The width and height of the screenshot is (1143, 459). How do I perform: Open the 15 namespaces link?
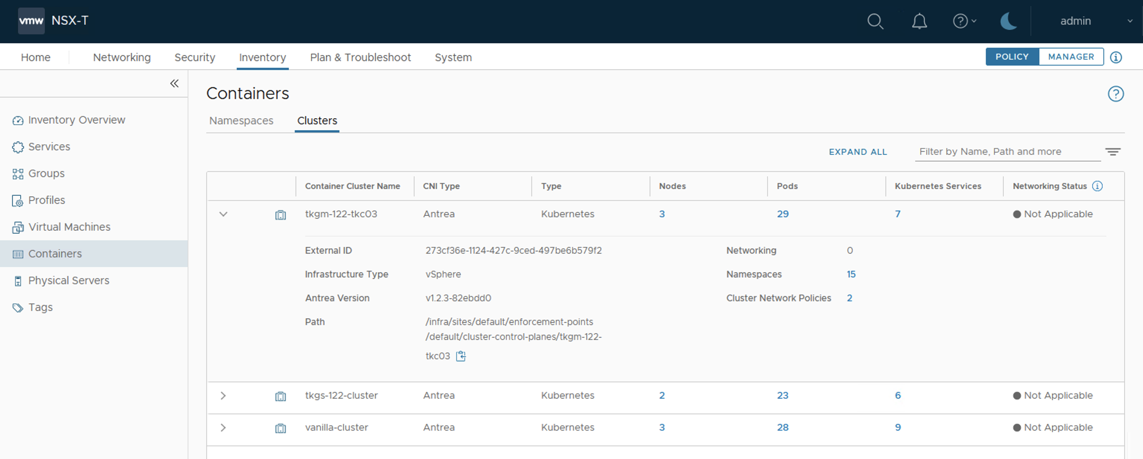[851, 275]
